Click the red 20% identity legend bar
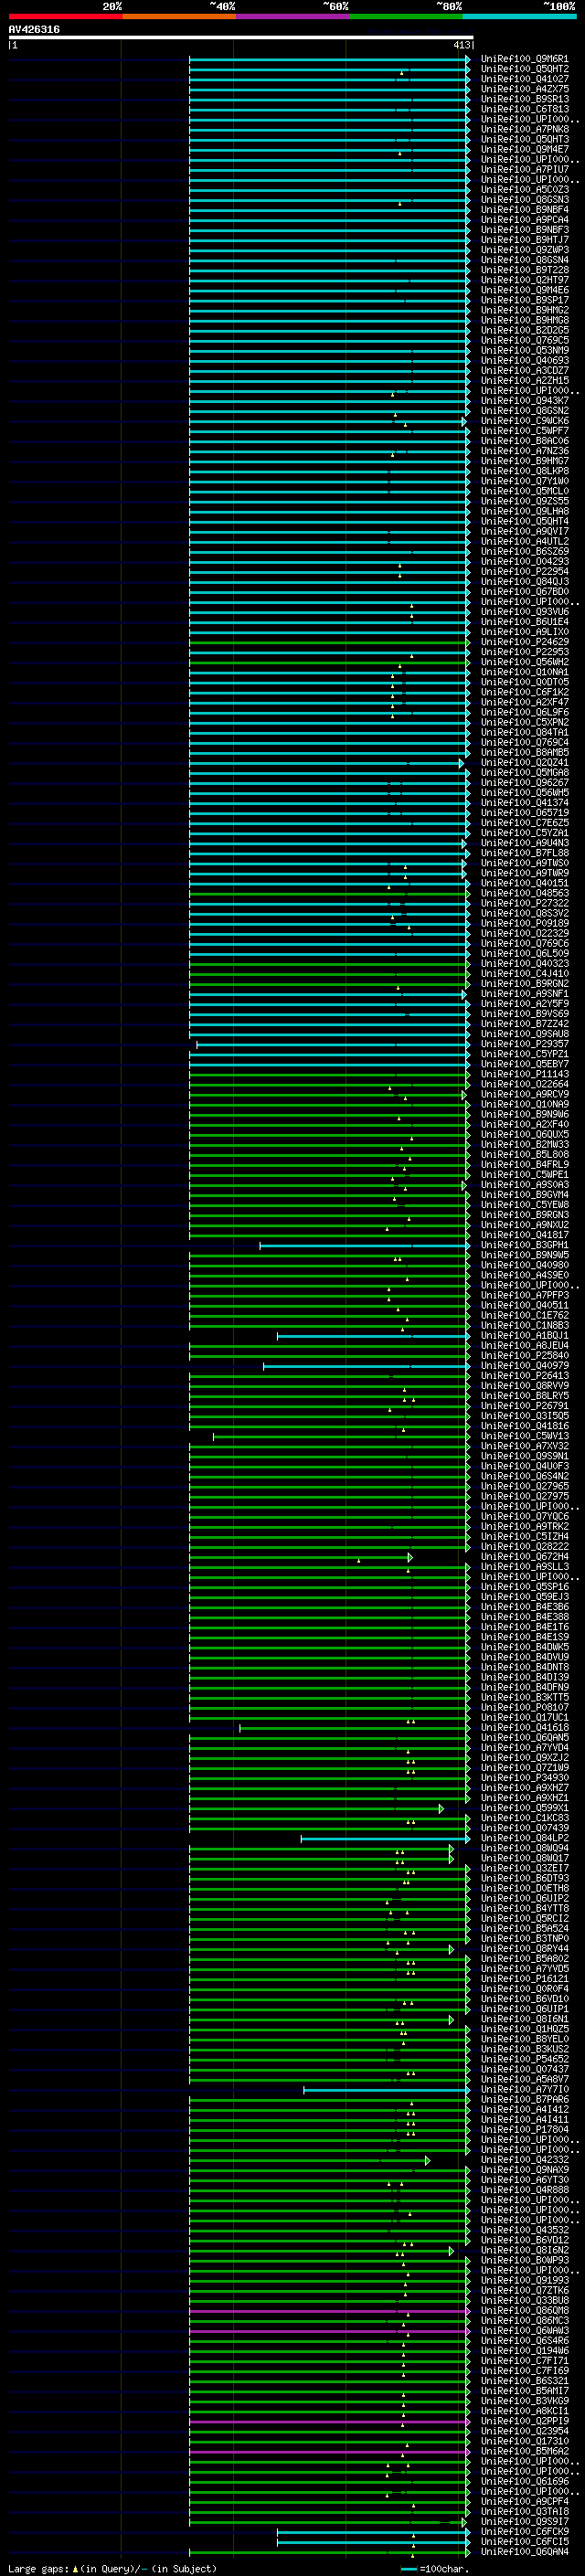 (x=65, y=16)
